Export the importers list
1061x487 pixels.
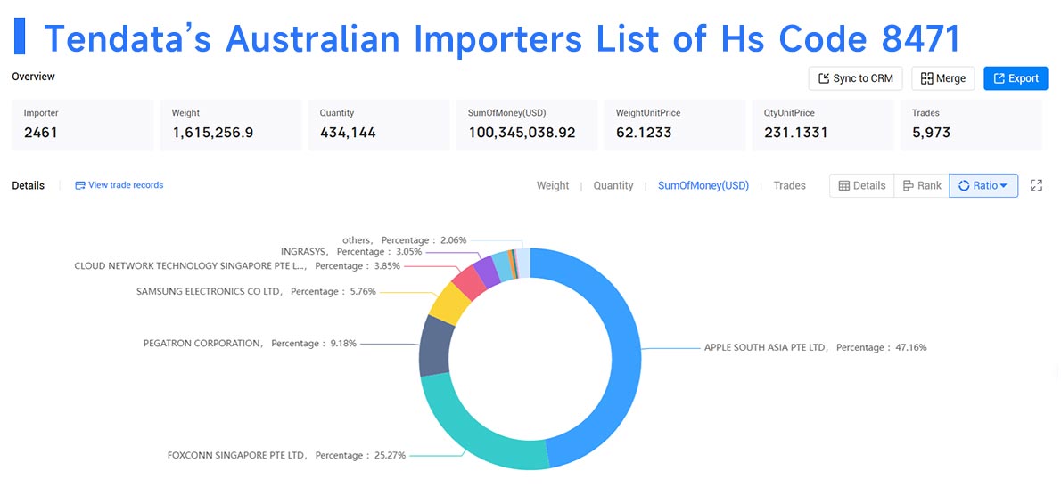click(1016, 78)
